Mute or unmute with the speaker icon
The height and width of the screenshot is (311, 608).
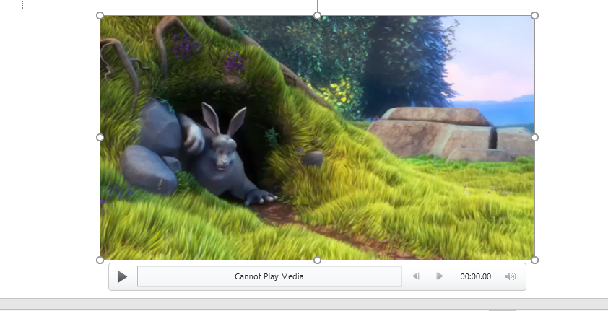coord(510,276)
